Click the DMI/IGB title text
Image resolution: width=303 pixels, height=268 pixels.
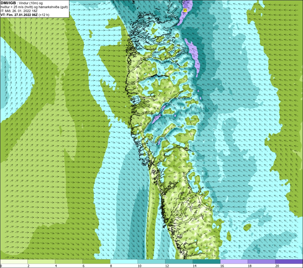coord(8,3)
